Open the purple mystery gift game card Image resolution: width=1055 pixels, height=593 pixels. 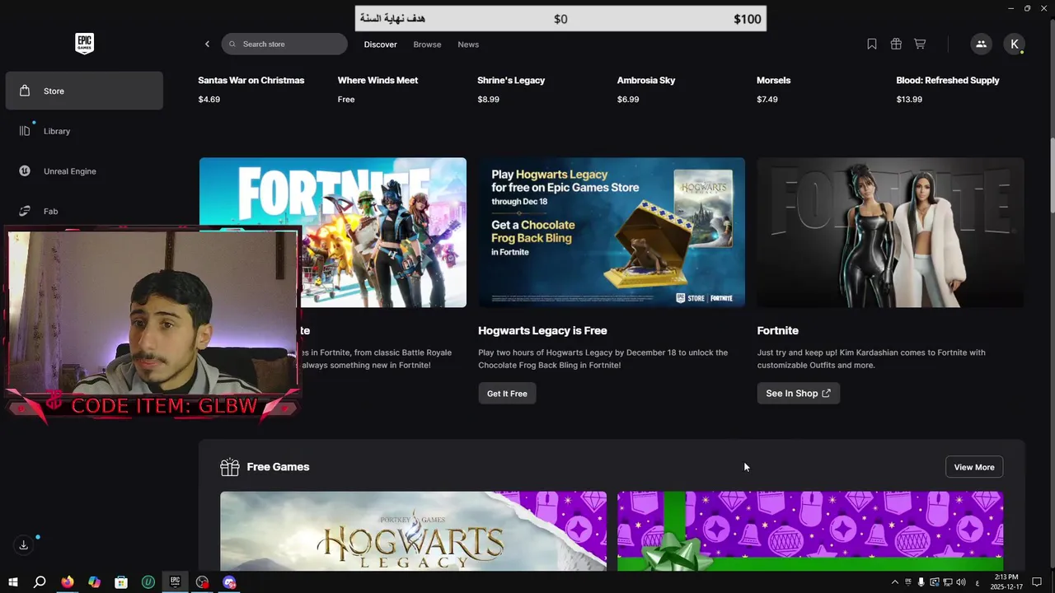(810, 531)
